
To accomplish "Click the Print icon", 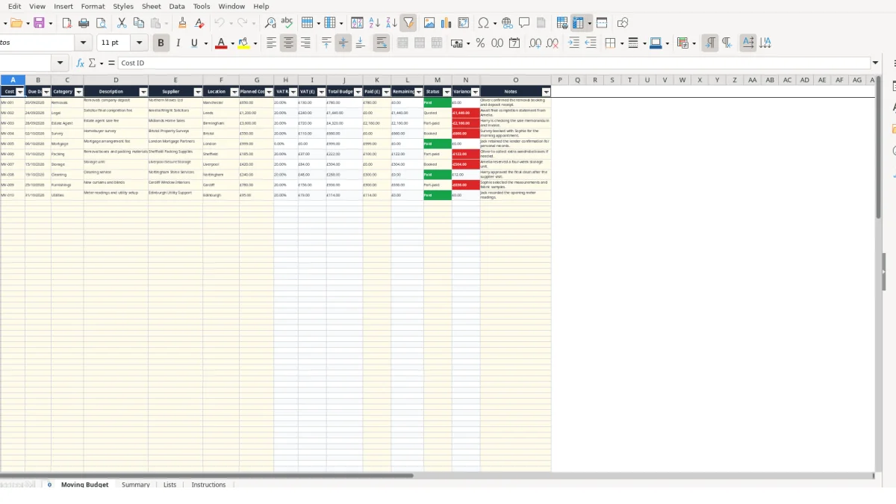I will [84, 23].
